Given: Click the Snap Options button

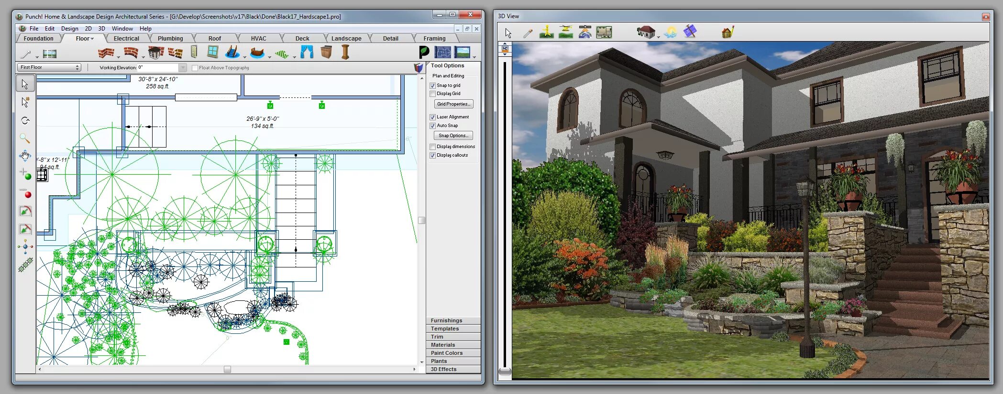Looking at the screenshot, I should tap(453, 136).
